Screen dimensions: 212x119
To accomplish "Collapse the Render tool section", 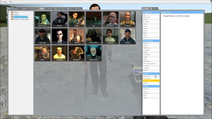I will pyautogui.click(x=151, y=86).
